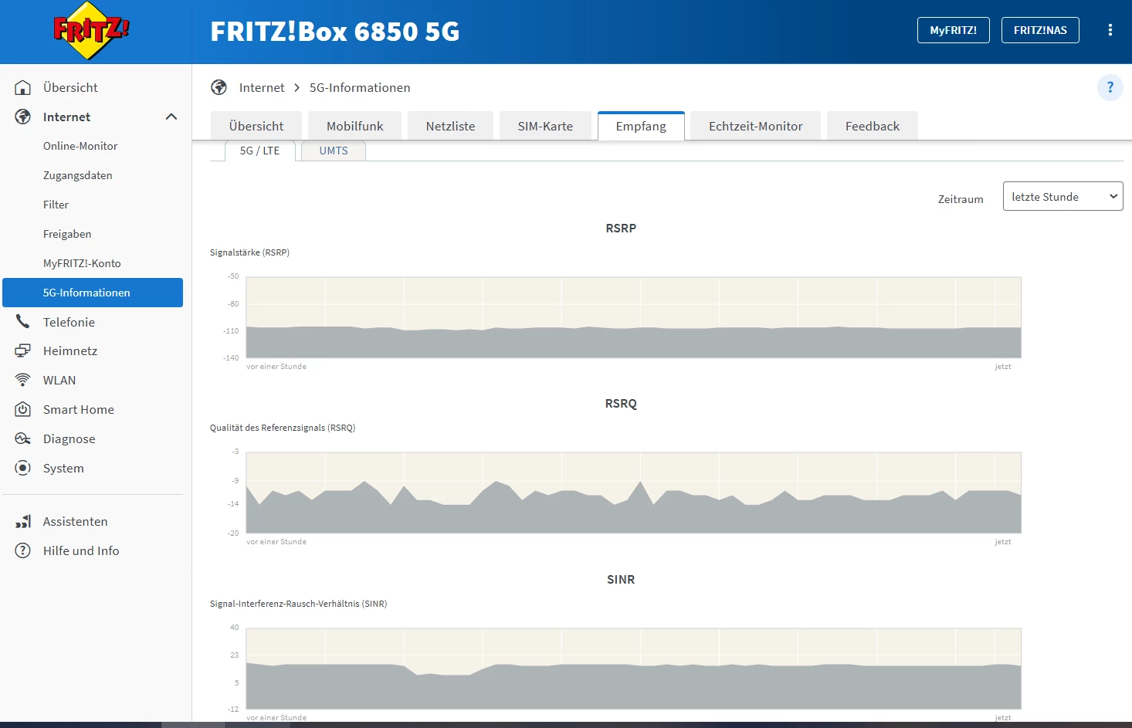Screen dimensions: 1132x728
Task: Switch to the Mobilfunk tab
Action: click(355, 126)
